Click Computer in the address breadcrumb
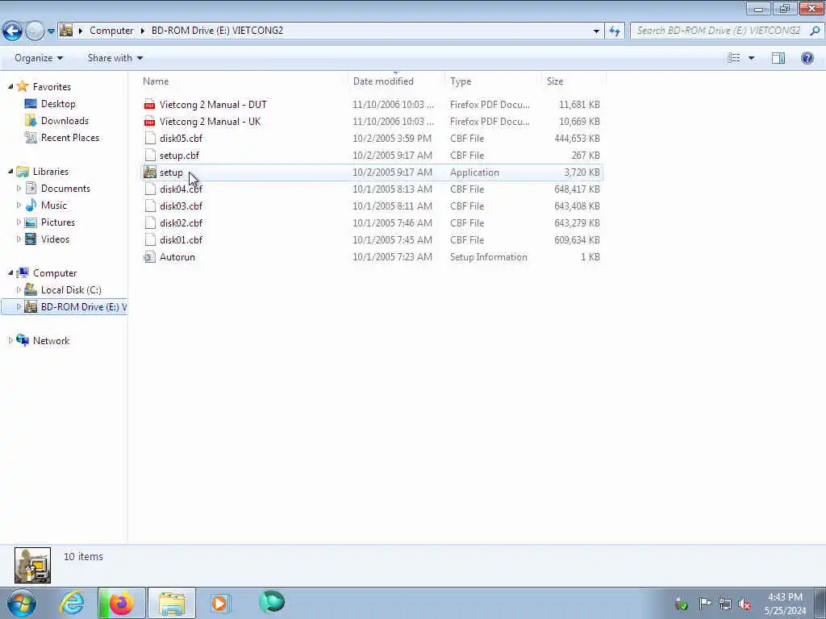The height and width of the screenshot is (619, 826). (x=111, y=31)
